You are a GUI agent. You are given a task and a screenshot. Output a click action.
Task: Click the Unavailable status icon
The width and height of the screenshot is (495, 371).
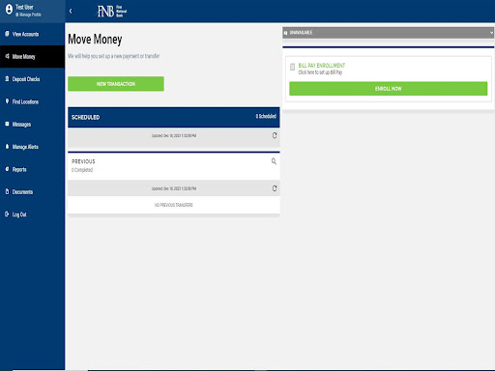tap(285, 33)
